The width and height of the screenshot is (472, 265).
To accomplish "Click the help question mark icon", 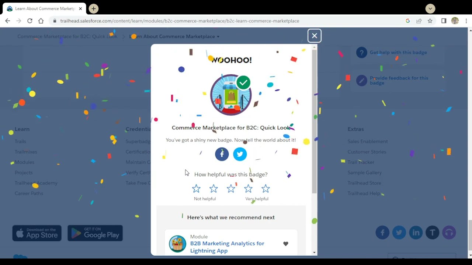I will tap(362, 53).
